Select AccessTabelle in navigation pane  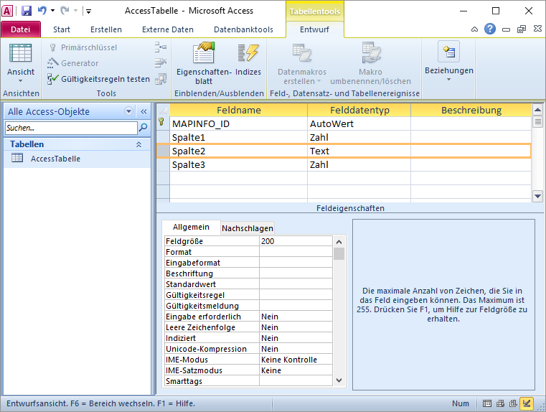(x=55, y=159)
